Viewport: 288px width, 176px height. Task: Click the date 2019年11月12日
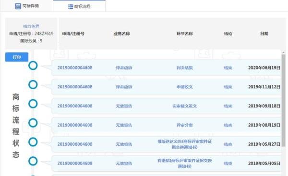(x=264, y=87)
